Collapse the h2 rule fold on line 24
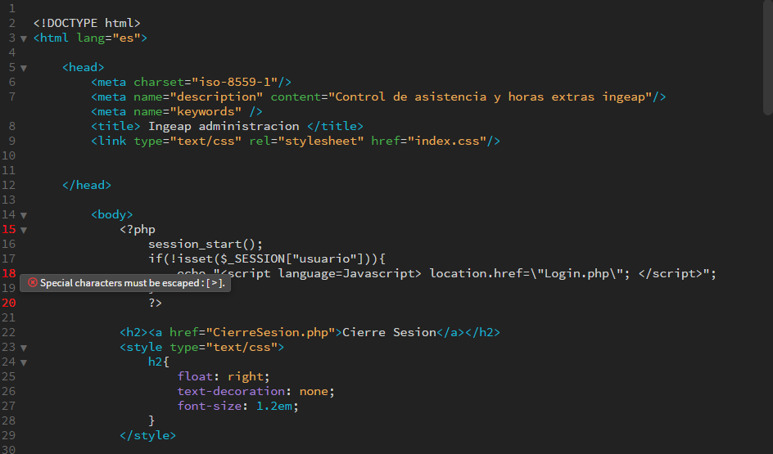Viewport: 773px width, 454px height. coord(23,362)
